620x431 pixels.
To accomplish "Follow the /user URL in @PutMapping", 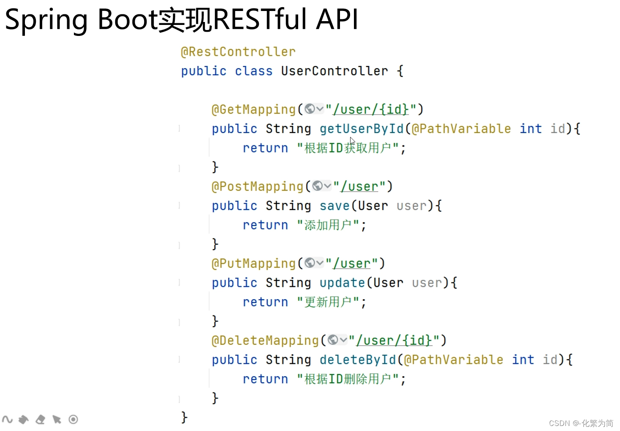I will 352,263.
